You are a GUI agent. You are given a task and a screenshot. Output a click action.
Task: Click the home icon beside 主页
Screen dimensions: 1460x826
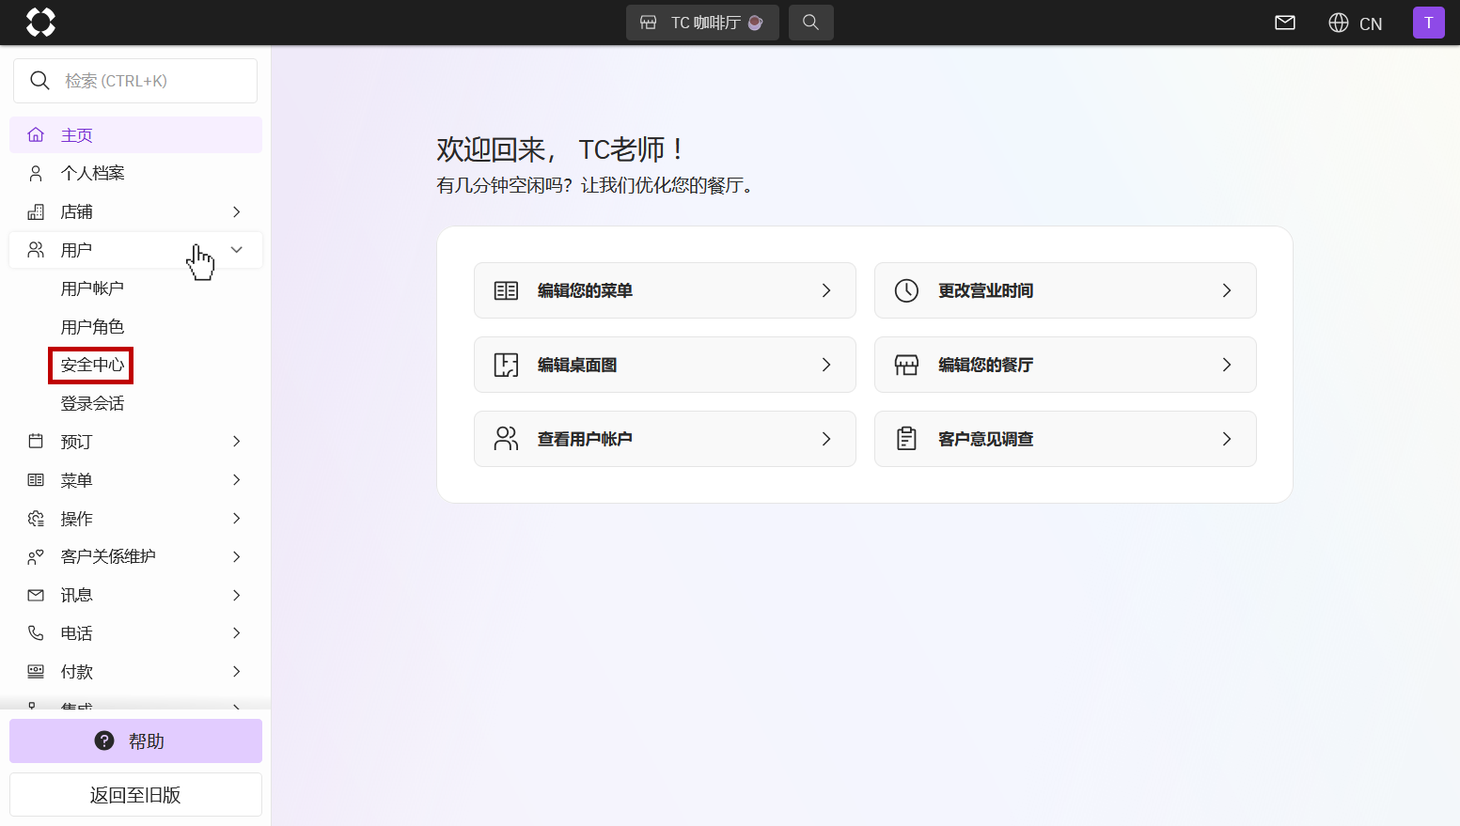point(36,135)
